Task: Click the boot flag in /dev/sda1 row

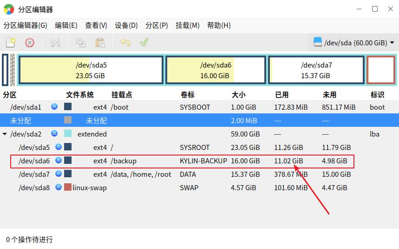Action: pyautogui.click(x=377, y=107)
